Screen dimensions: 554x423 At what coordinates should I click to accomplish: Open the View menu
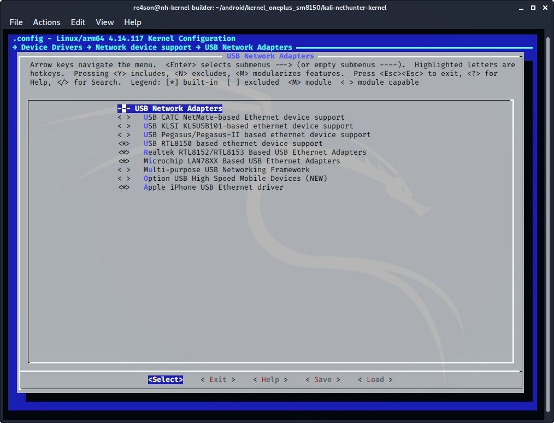(x=104, y=22)
